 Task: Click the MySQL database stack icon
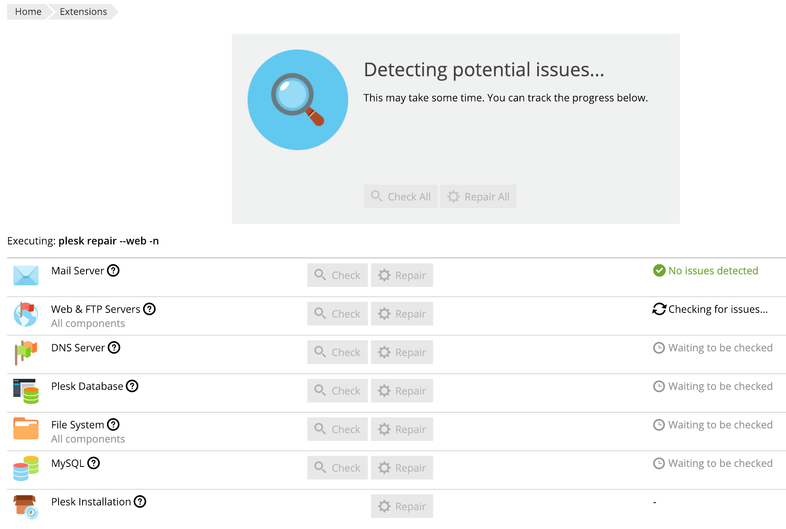(x=26, y=468)
